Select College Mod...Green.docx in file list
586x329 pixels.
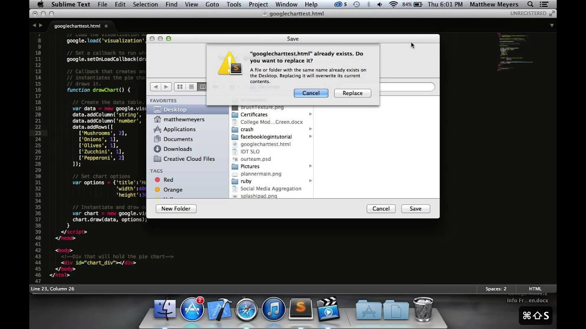click(271, 122)
